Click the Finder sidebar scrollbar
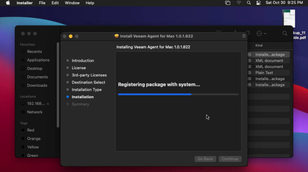Image resolution: width=308 pixels, height=172 pixels. tap(58, 85)
